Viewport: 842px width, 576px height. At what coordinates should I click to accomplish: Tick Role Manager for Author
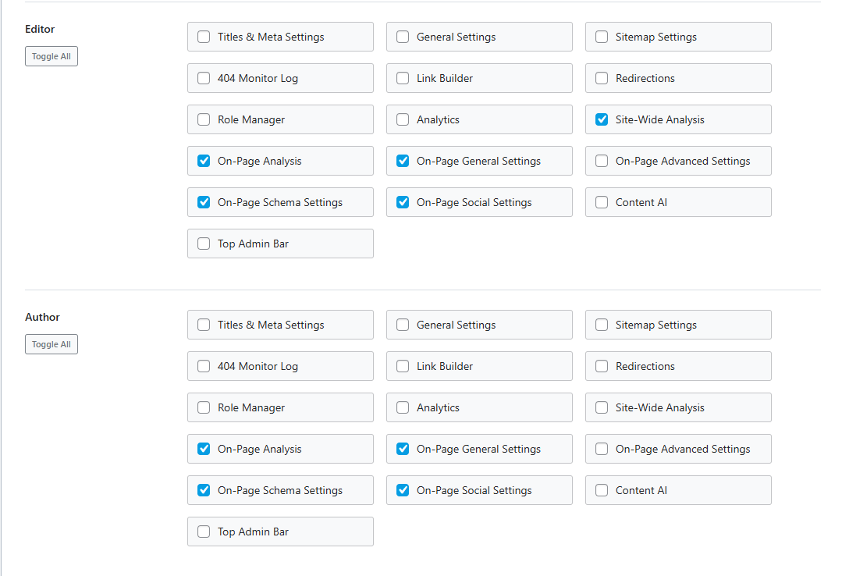204,407
